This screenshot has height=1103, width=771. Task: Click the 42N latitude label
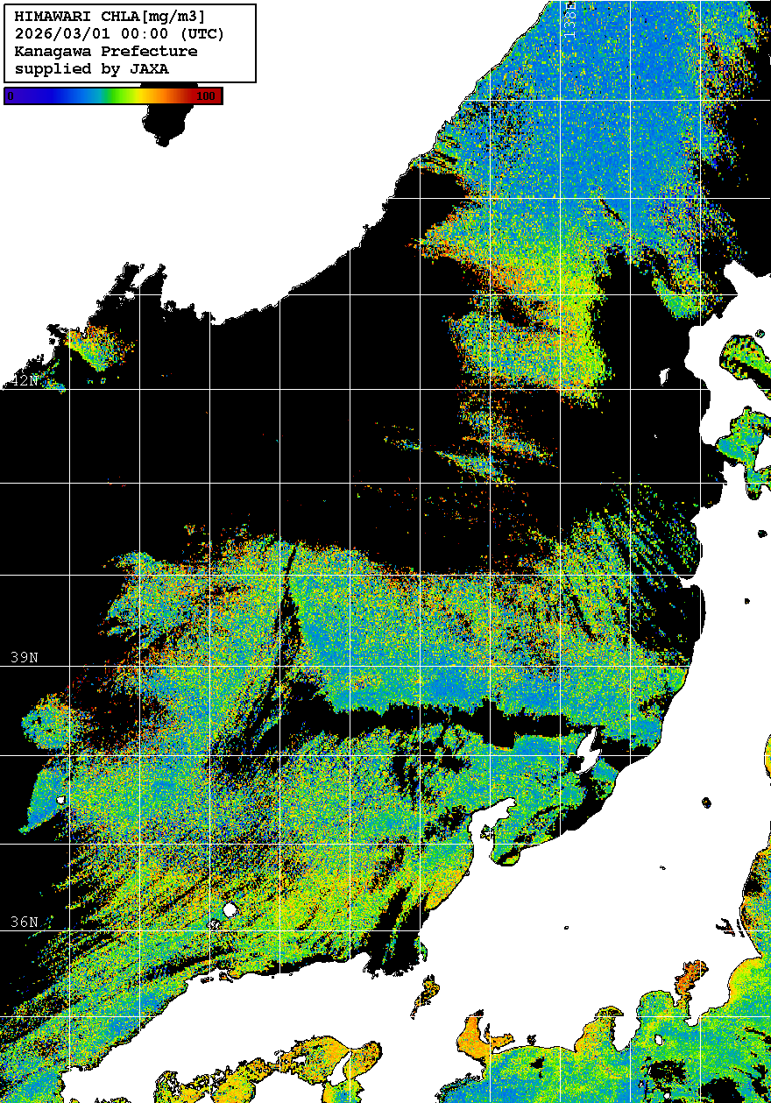click(x=25, y=381)
